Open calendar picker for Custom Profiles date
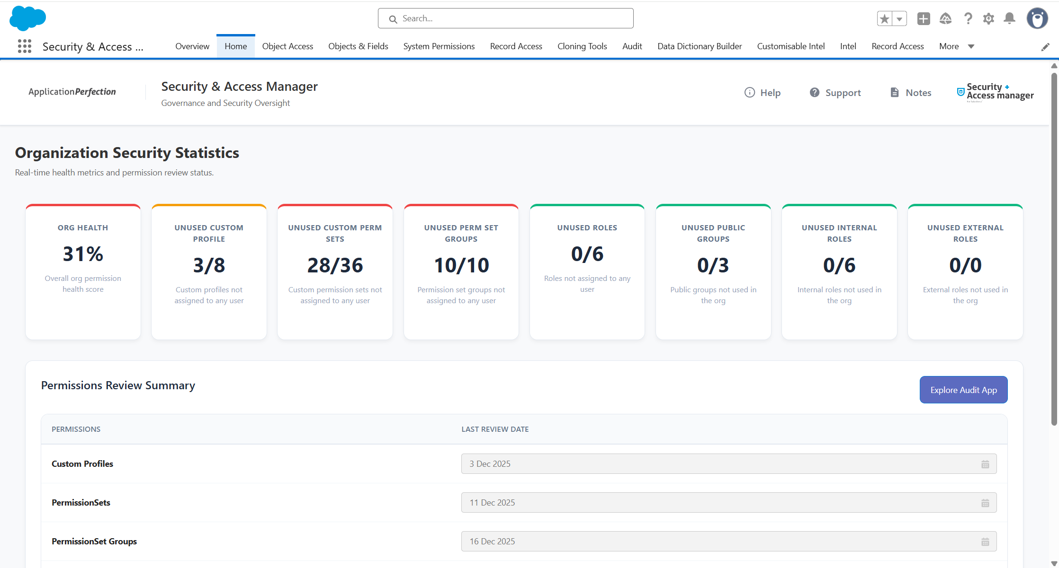Screen dimensions: 1059x568 pyautogui.click(x=985, y=464)
